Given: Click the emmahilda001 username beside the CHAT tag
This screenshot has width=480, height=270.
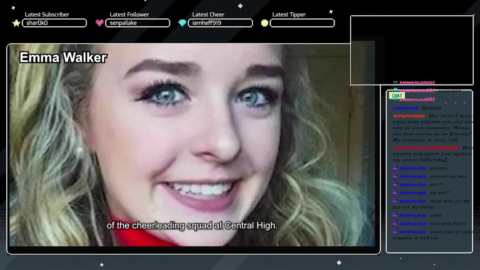Looking at the screenshot, I should pos(417,99).
